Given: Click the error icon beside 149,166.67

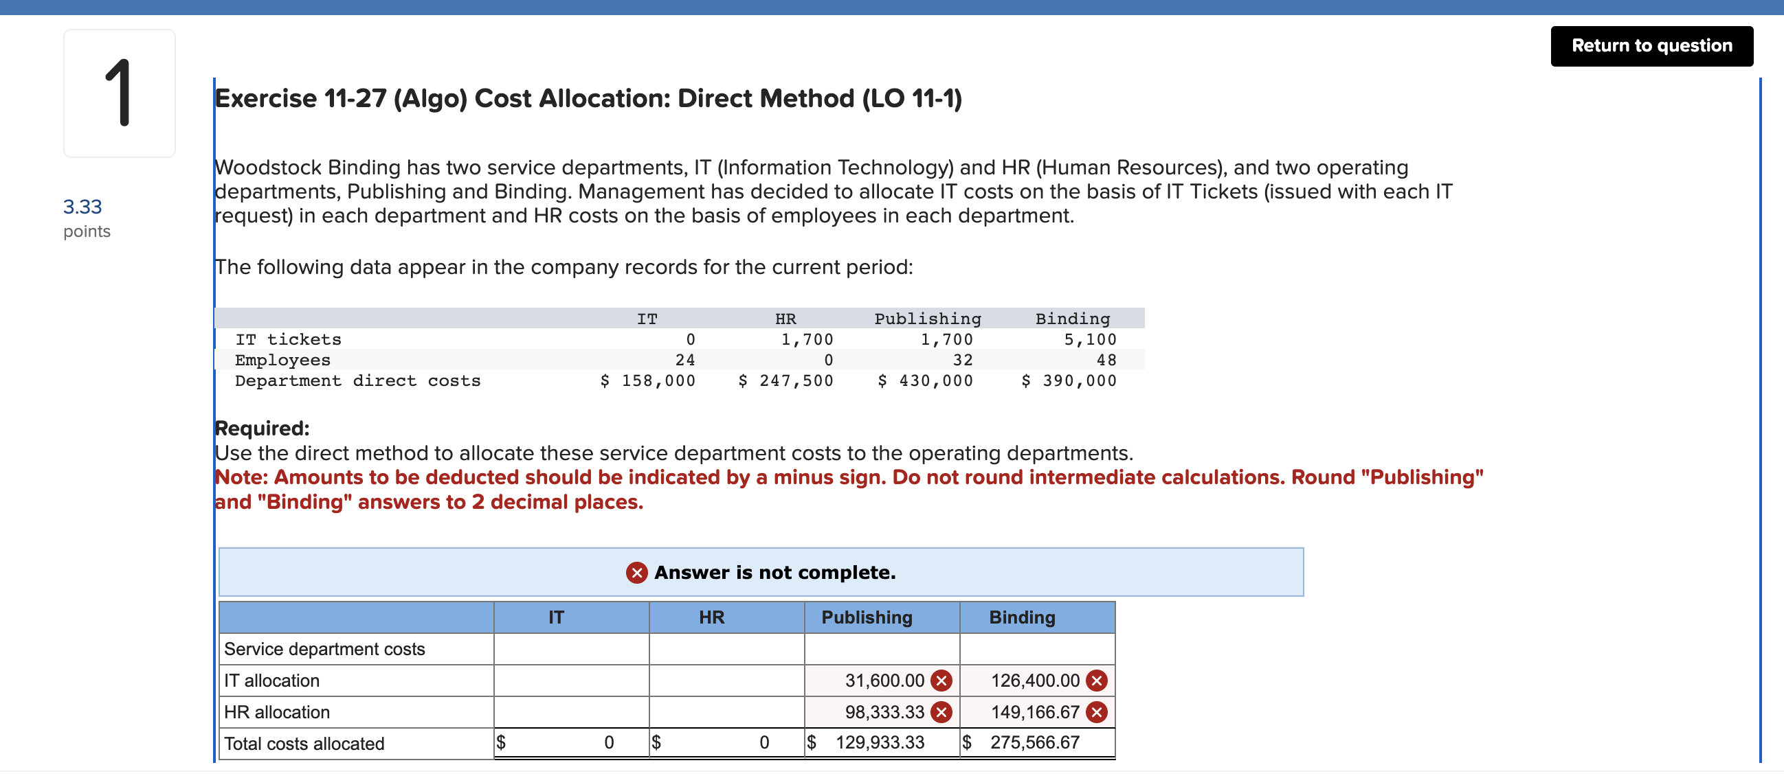Looking at the screenshot, I should 1096,711.
